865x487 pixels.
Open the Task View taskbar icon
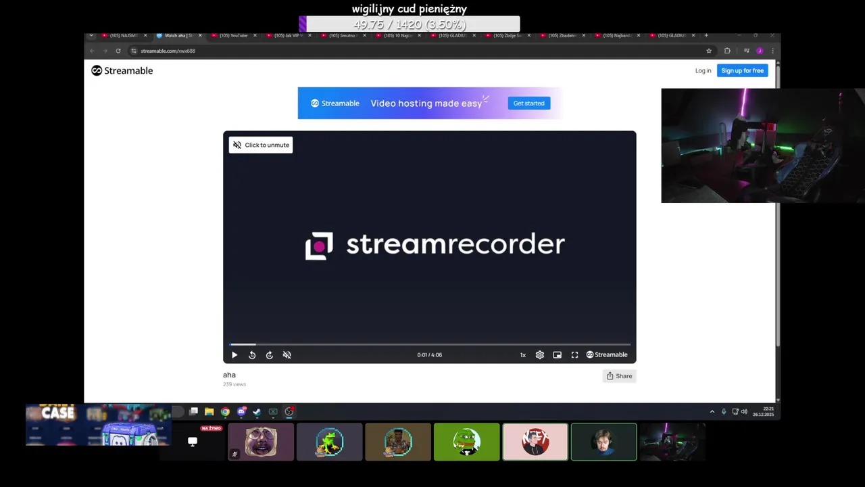click(193, 411)
